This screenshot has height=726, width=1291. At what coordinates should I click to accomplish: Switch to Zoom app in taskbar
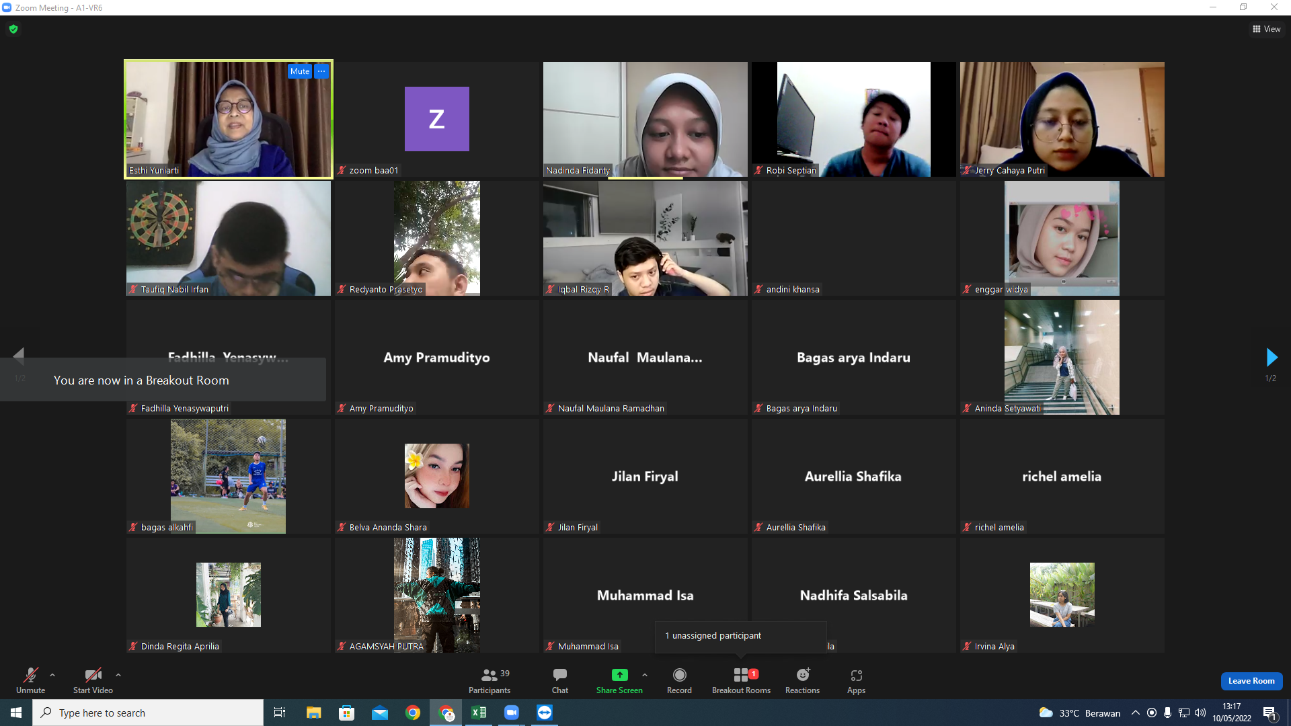[x=512, y=713]
